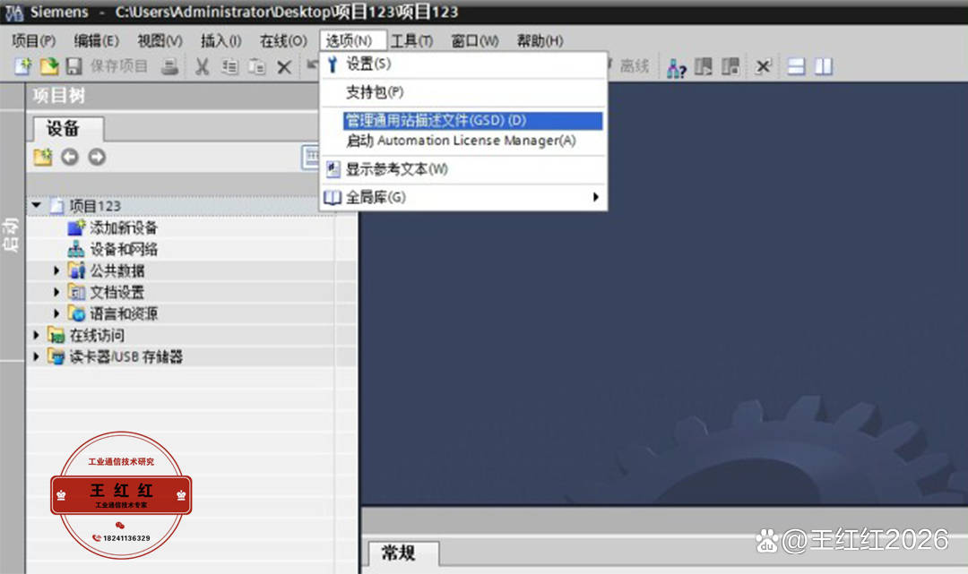Click the new project toolbar icon
The width and height of the screenshot is (968, 574).
[x=22, y=66]
